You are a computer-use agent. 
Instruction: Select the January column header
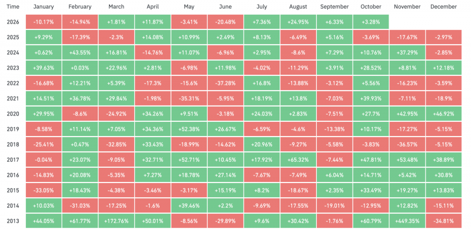click(x=44, y=6)
